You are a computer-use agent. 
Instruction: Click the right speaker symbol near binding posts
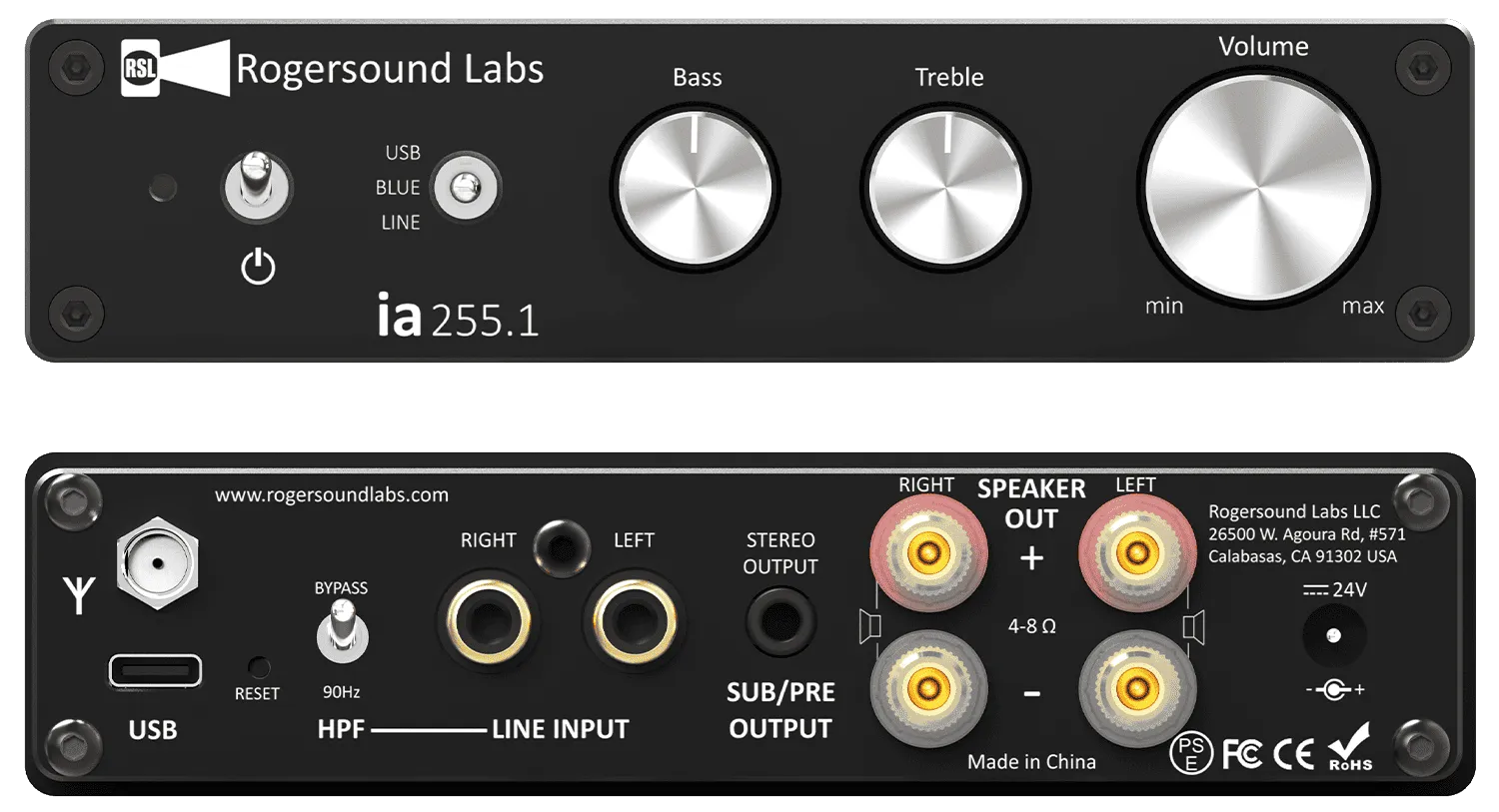(x=869, y=626)
